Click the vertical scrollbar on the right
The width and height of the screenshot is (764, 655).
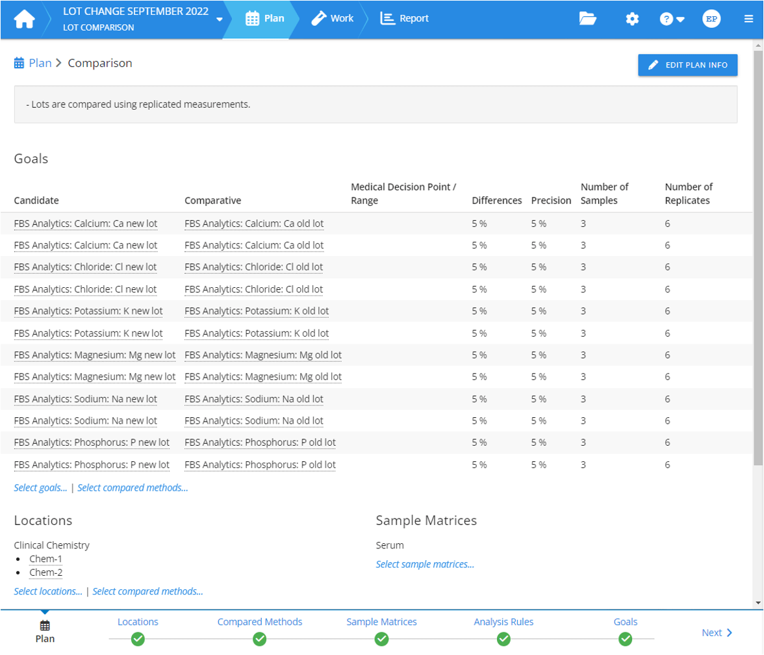tap(759, 260)
